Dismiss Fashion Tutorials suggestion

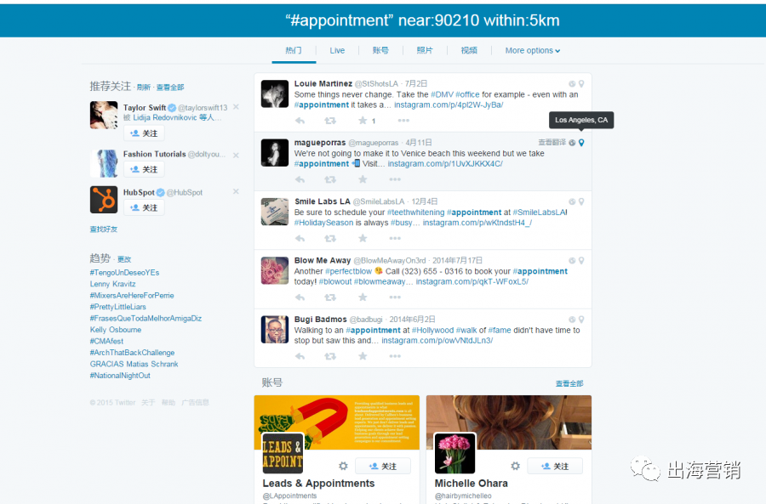[x=236, y=156]
